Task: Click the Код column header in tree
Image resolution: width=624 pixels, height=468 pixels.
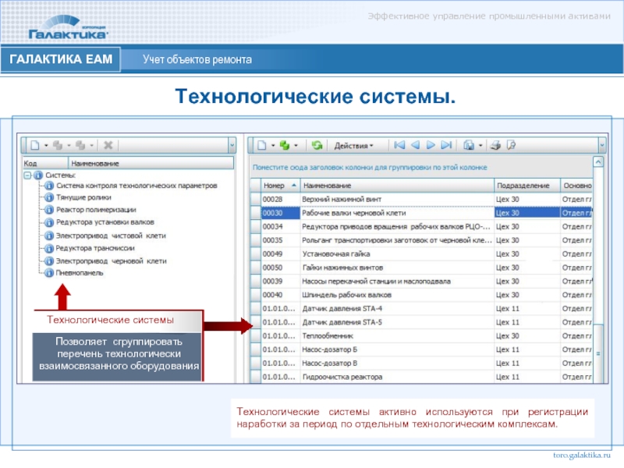Action: (x=45, y=163)
